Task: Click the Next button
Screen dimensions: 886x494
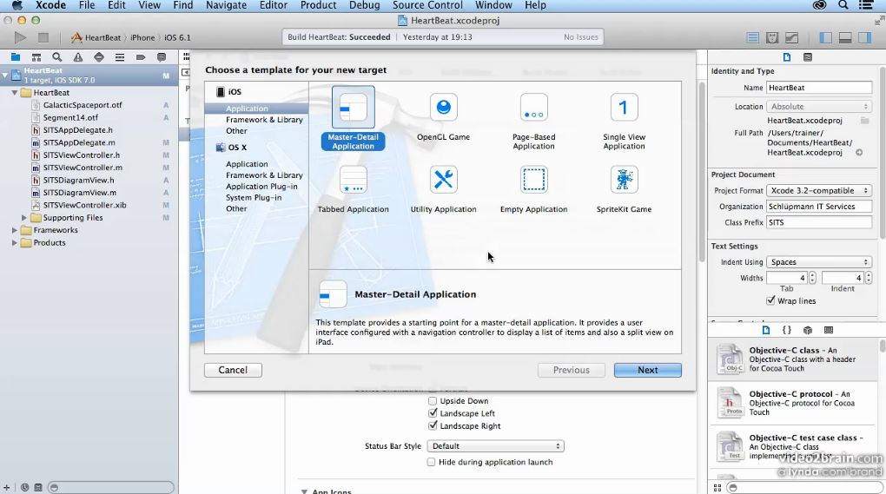Action: pyautogui.click(x=647, y=370)
